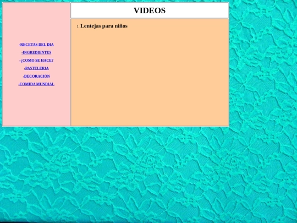The height and width of the screenshot is (223, 297).
Task: Visit the COMIDA MUNDIAL link
Action: tap(36, 84)
